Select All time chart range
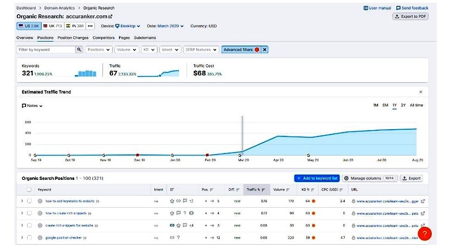Image resolution: width=455 pixels, height=247 pixels. 416,105
